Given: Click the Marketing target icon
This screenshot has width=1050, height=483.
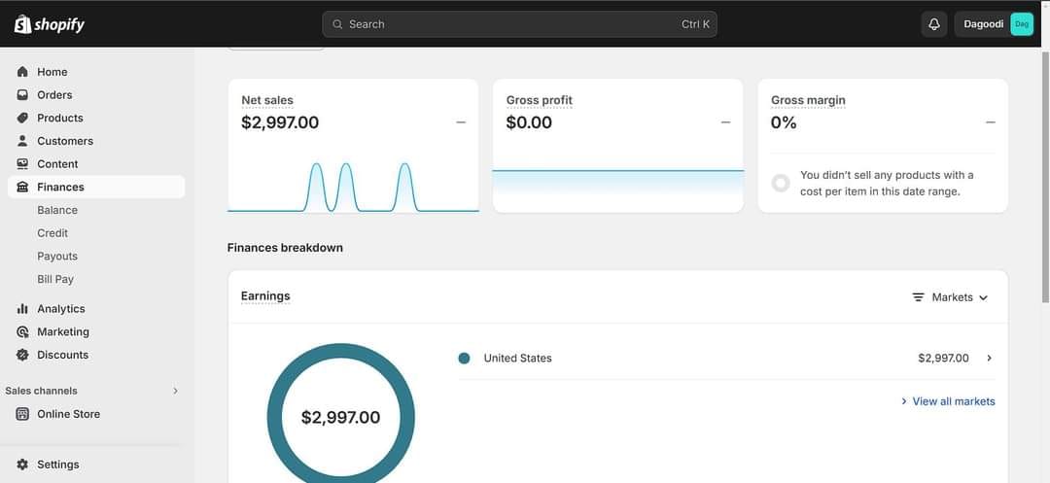Looking at the screenshot, I should [22, 332].
